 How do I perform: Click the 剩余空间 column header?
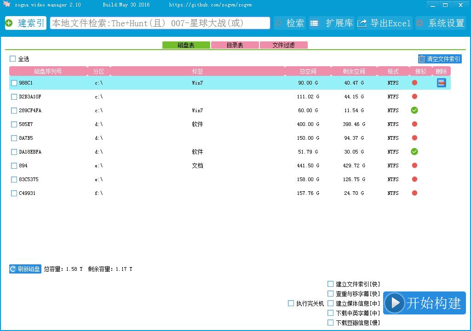(x=354, y=71)
